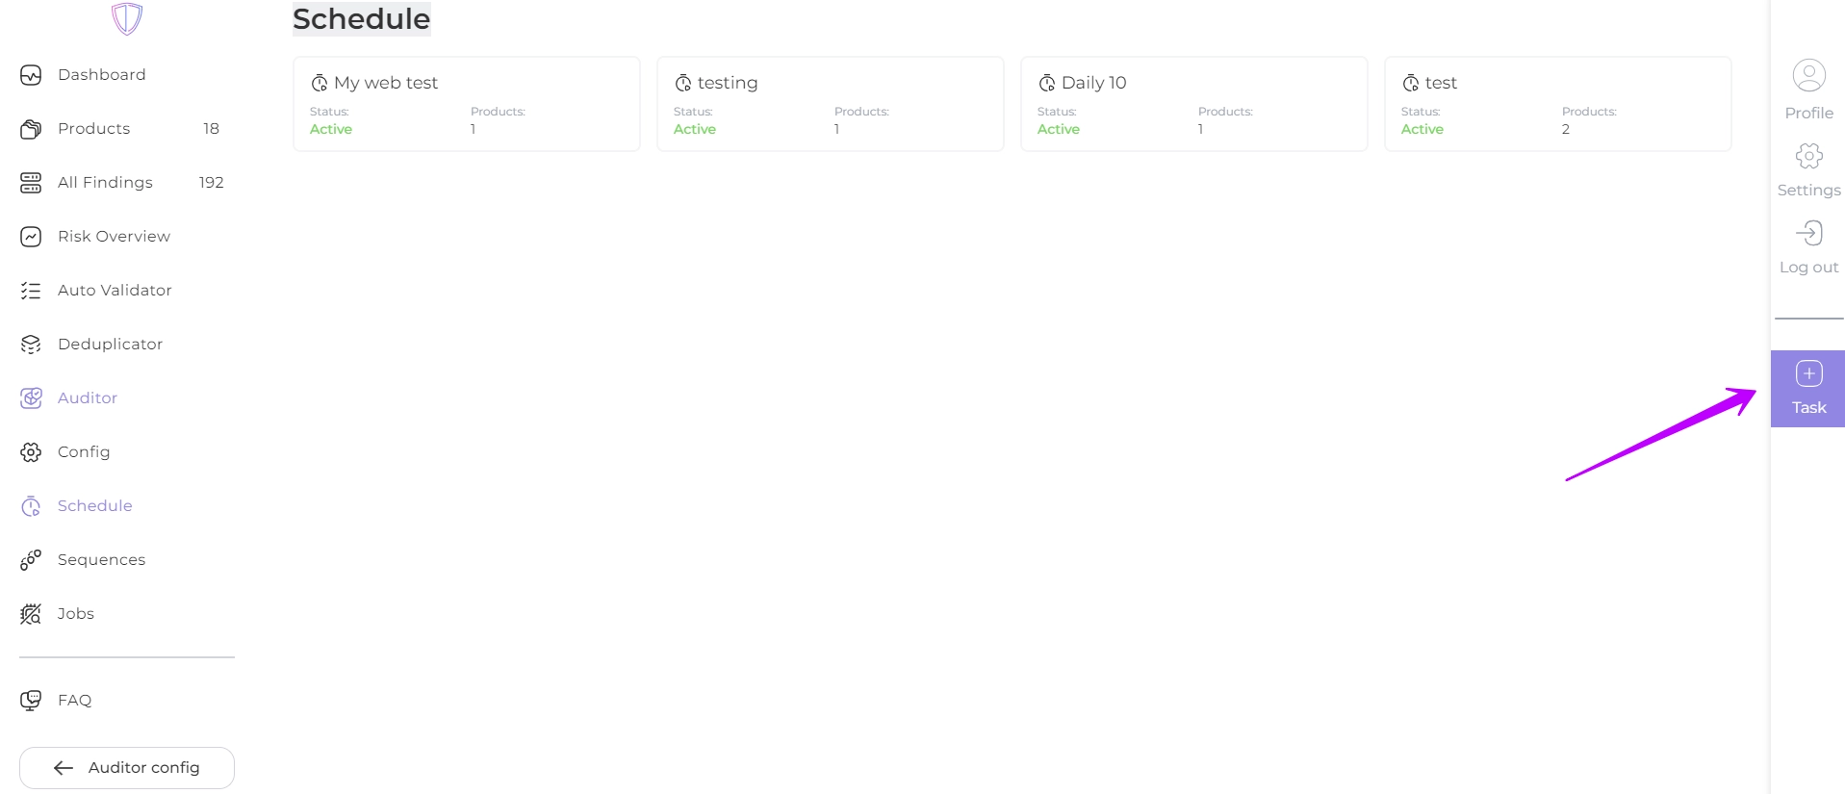This screenshot has width=1845, height=794.
Task: Add a new Task button
Action: [x=1807, y=389]
